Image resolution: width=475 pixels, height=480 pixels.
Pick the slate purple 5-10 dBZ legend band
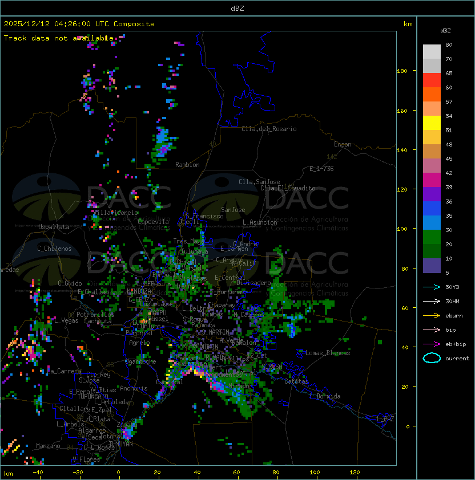432,266
